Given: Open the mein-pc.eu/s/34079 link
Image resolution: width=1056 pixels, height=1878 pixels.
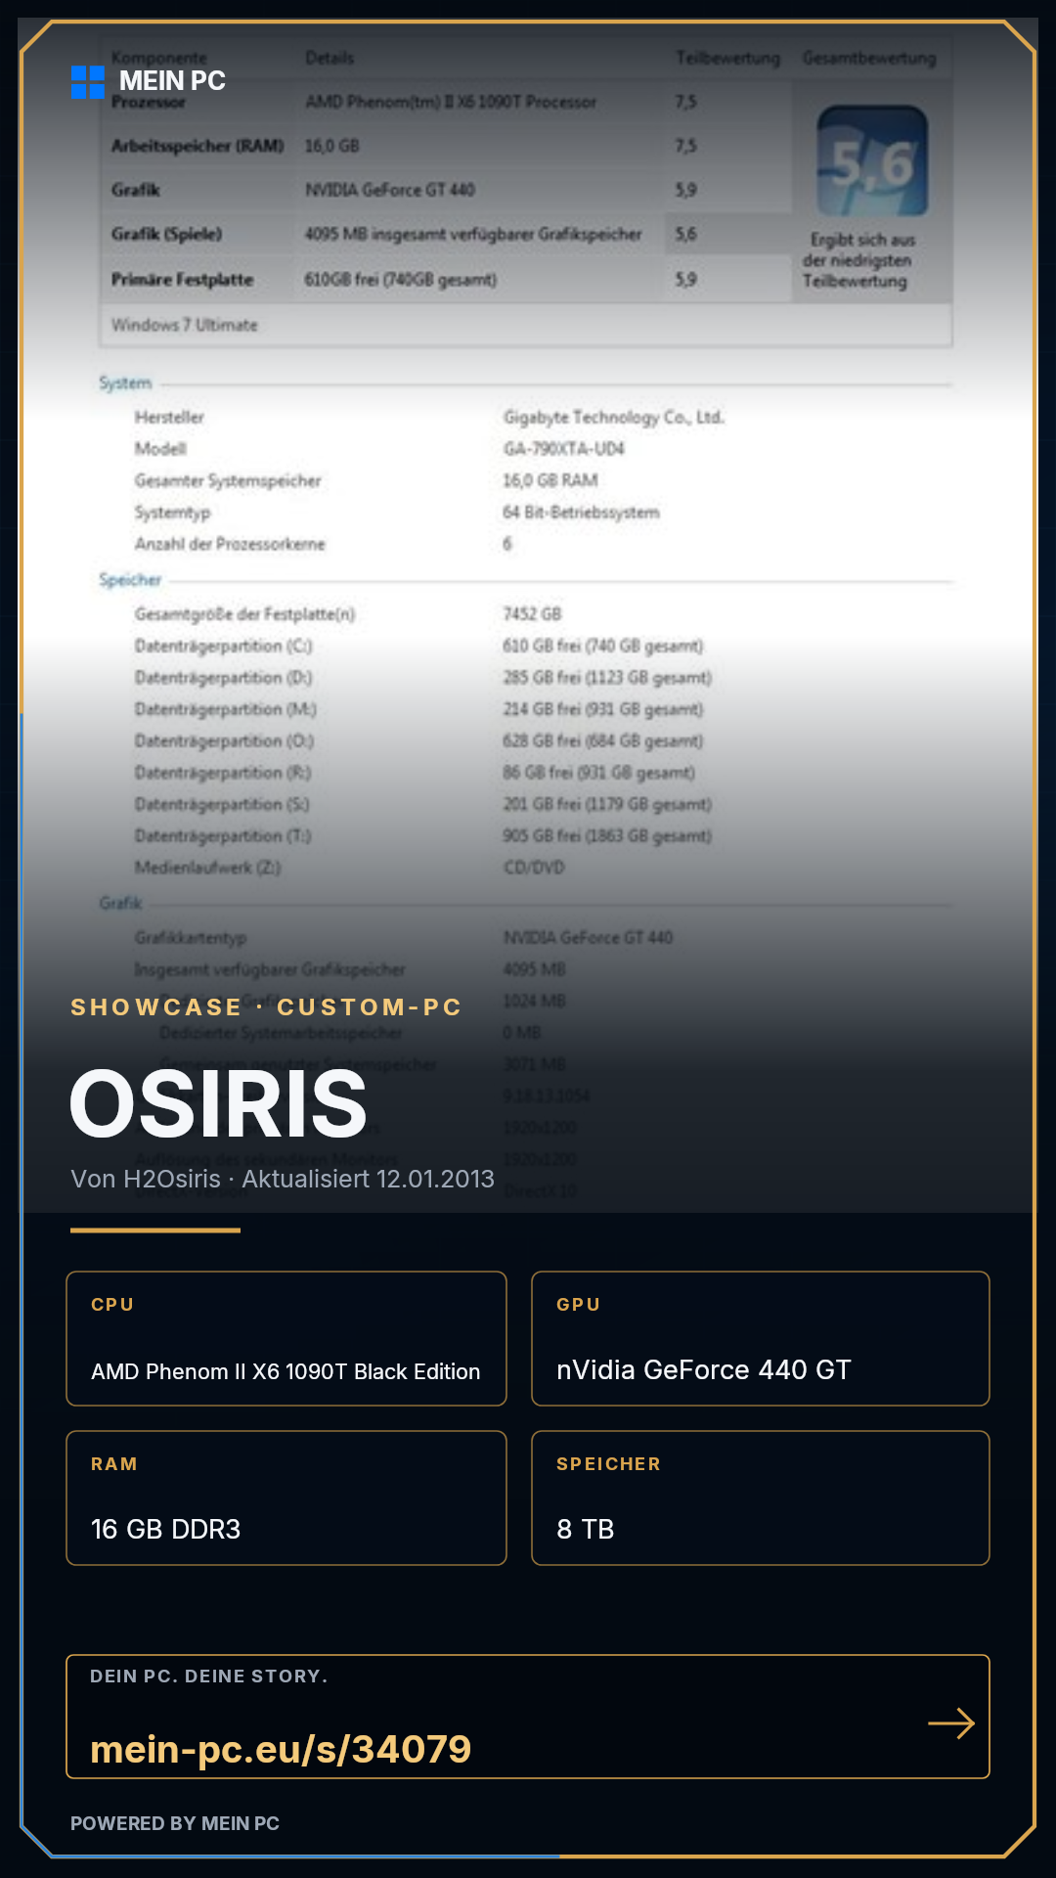Looking at the screenshot, I should 281,1749.
